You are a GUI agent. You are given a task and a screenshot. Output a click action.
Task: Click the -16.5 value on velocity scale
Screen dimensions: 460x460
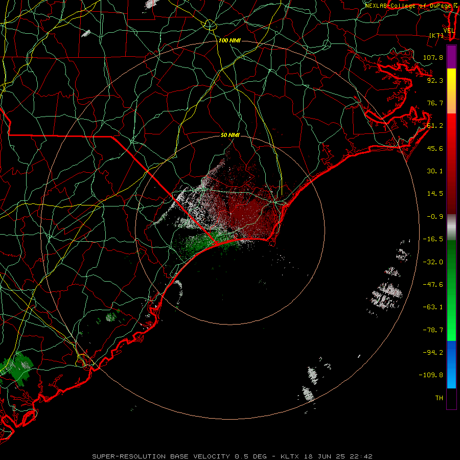[x=433, y=239]
